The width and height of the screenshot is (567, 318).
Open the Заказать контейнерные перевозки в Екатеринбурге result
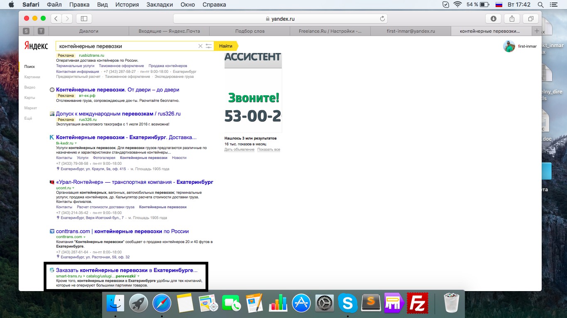click(127, 270)
